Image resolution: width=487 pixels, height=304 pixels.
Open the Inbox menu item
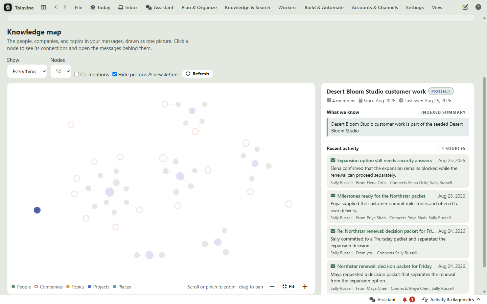pos(128,7)
